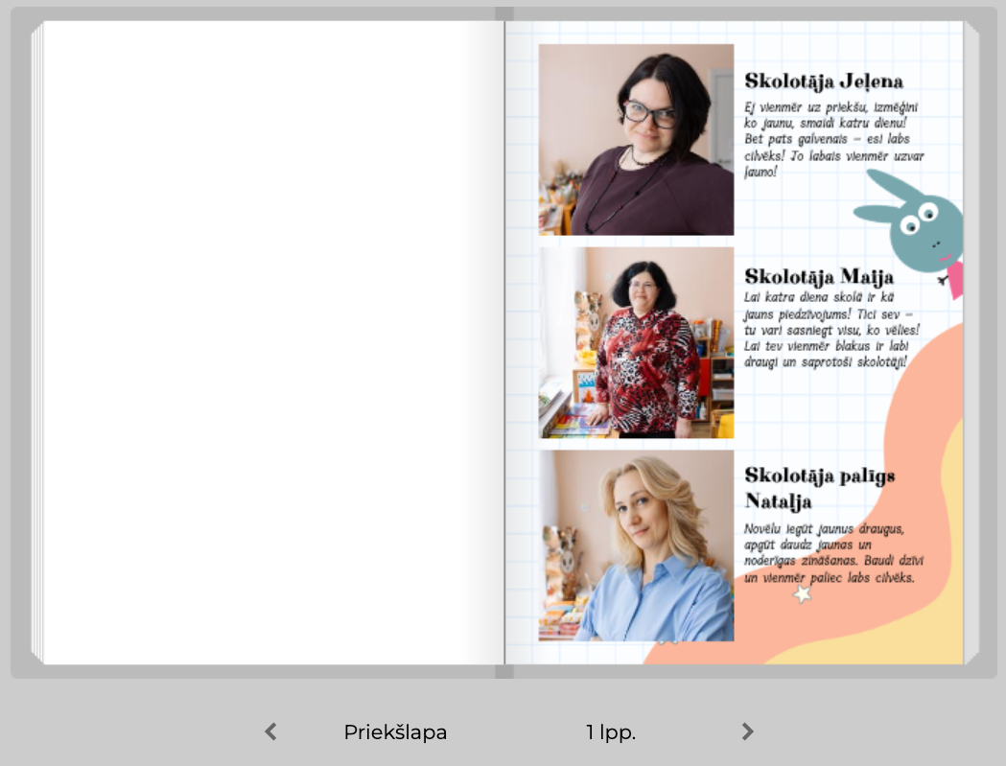Select the Priekšlapa page label
1006x766 pixels.
coord(395,732)
